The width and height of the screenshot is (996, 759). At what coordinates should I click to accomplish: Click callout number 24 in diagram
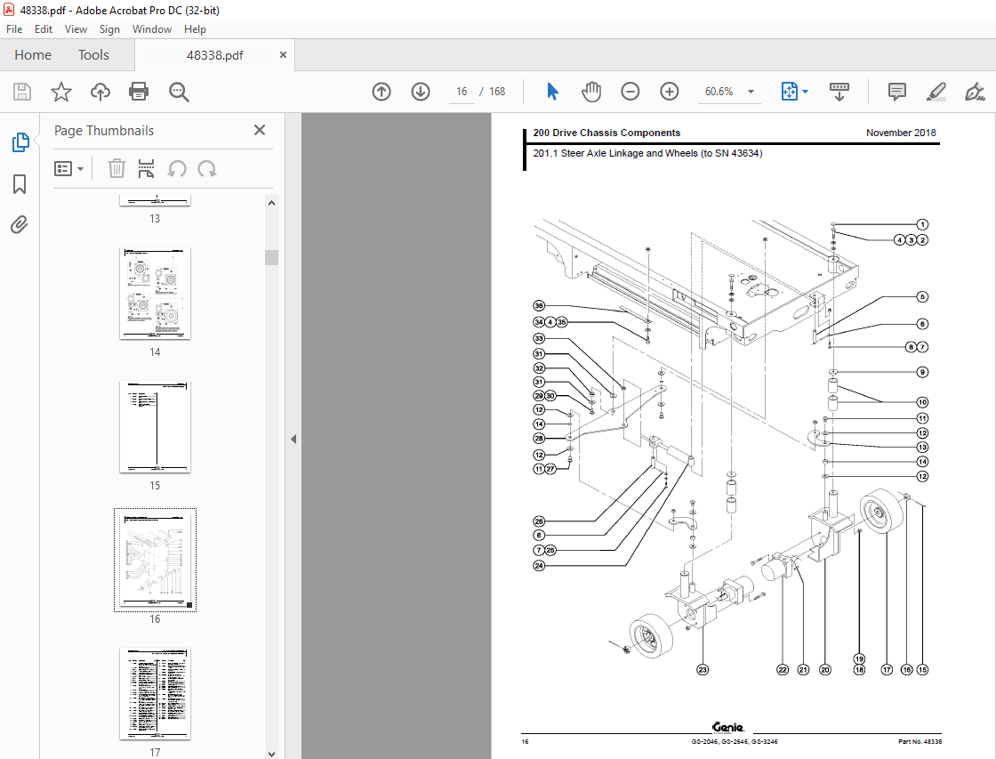[539, 565]
